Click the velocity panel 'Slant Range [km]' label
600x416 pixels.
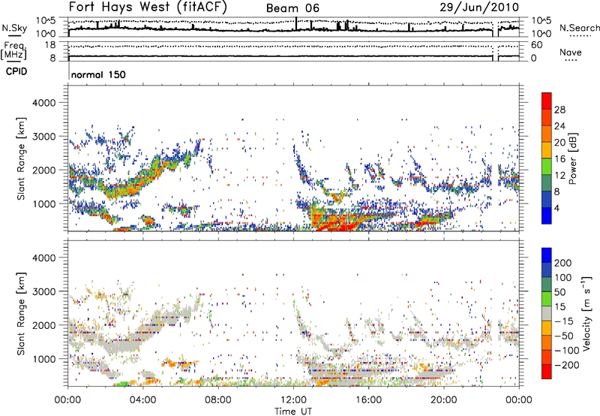[x=21, y=314]
